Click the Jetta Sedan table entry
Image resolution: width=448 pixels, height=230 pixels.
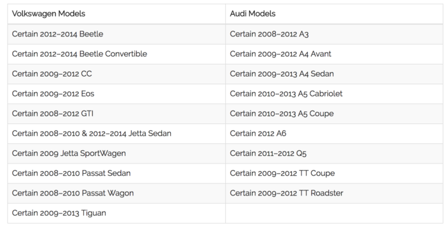(x=116, y=134)
